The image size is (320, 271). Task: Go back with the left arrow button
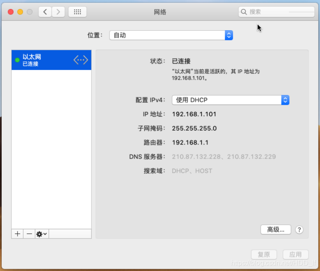click(x=45, y=12)
